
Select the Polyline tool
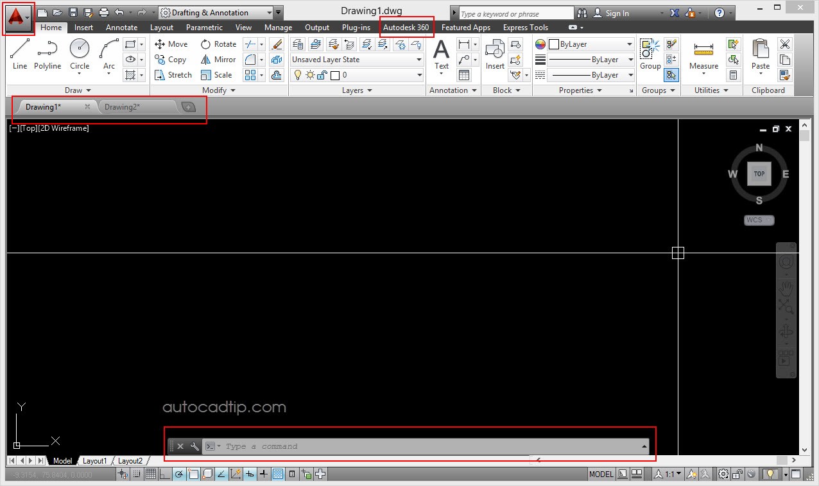pyautogui.click(x=47, y=54)
